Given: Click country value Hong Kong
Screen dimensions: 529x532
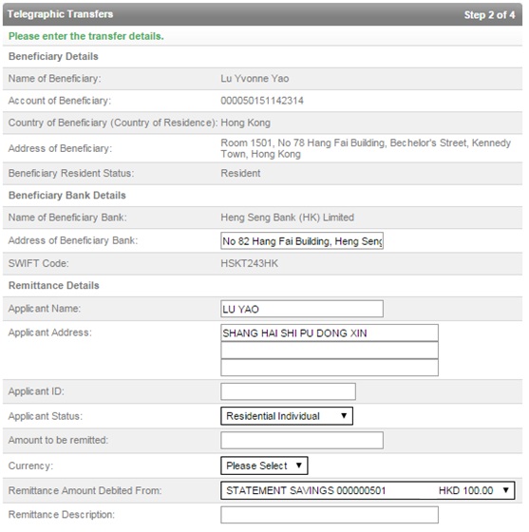Looking at the screenshot, I should click(x=246, y=123).
